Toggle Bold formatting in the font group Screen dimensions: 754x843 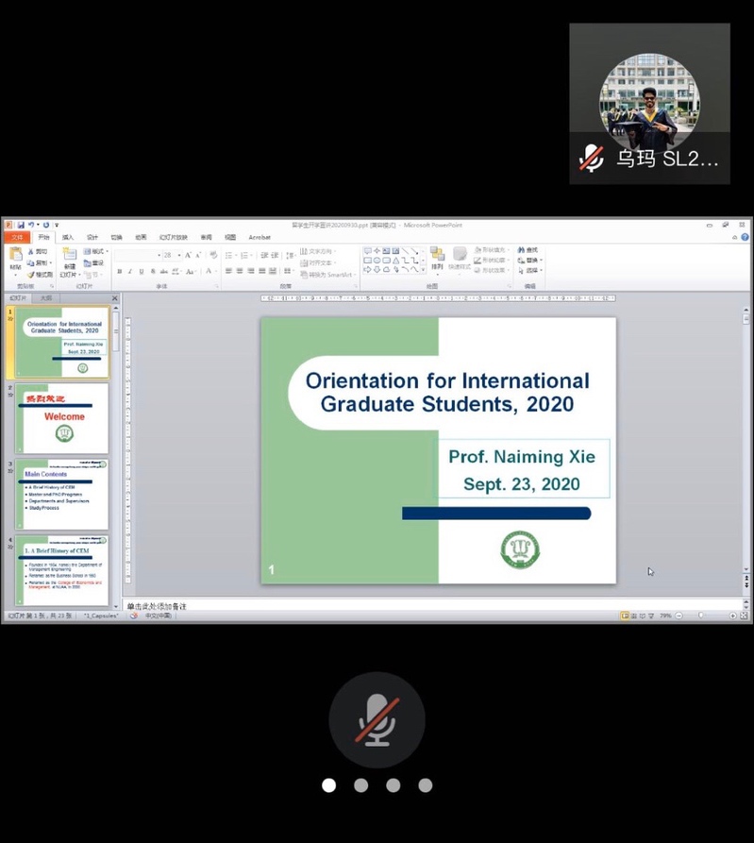[x=119, y=272]
